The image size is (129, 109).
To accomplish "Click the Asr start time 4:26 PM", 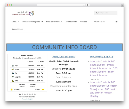I will (x=31, y=73).
